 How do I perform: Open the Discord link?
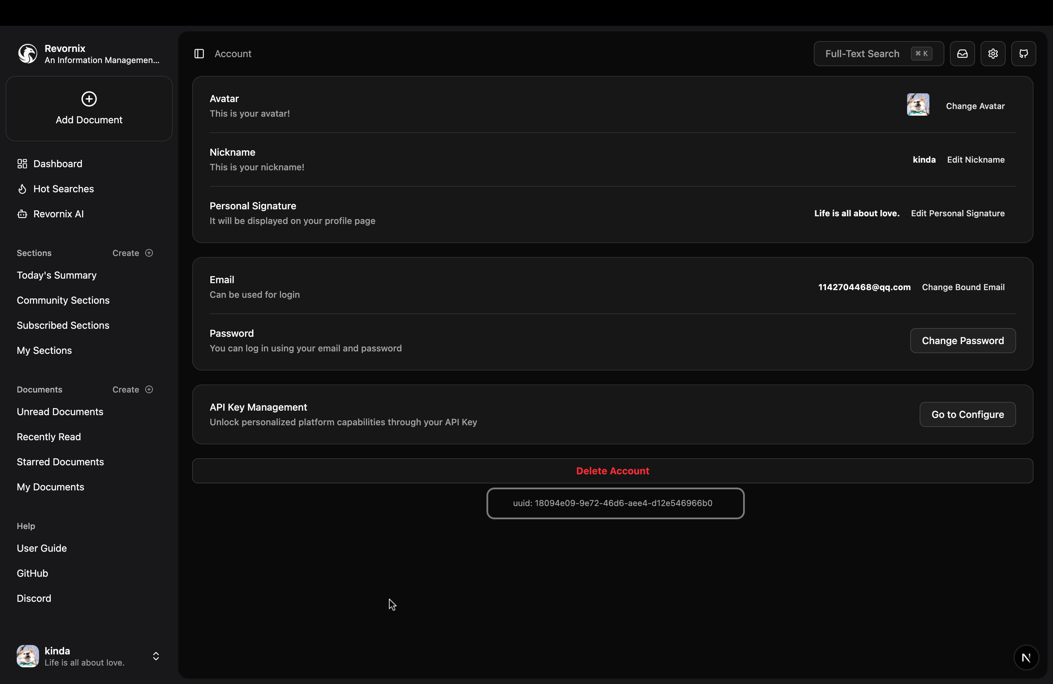tap(34, 599)
